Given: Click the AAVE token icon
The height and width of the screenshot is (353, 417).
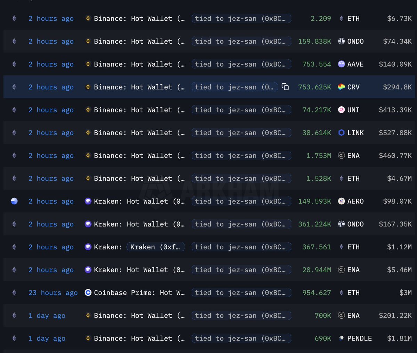Looking at the screenshot, I should pyautogui.click(x=342, y=64).
